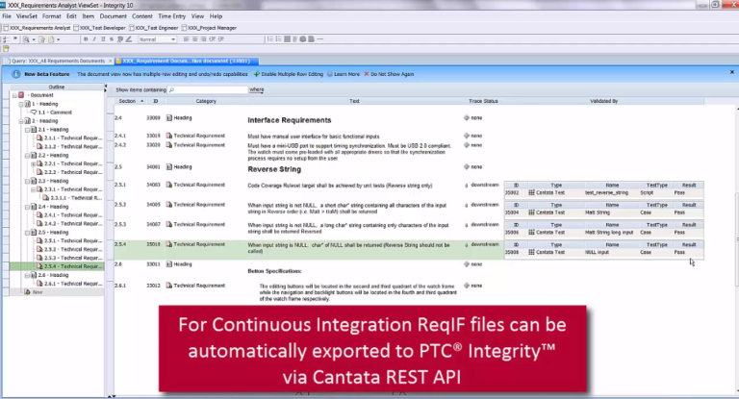The height and width of the screenshot is (399, 739).
Task: Click the vertical scrollbar on the right
Action: coord(736,240)
